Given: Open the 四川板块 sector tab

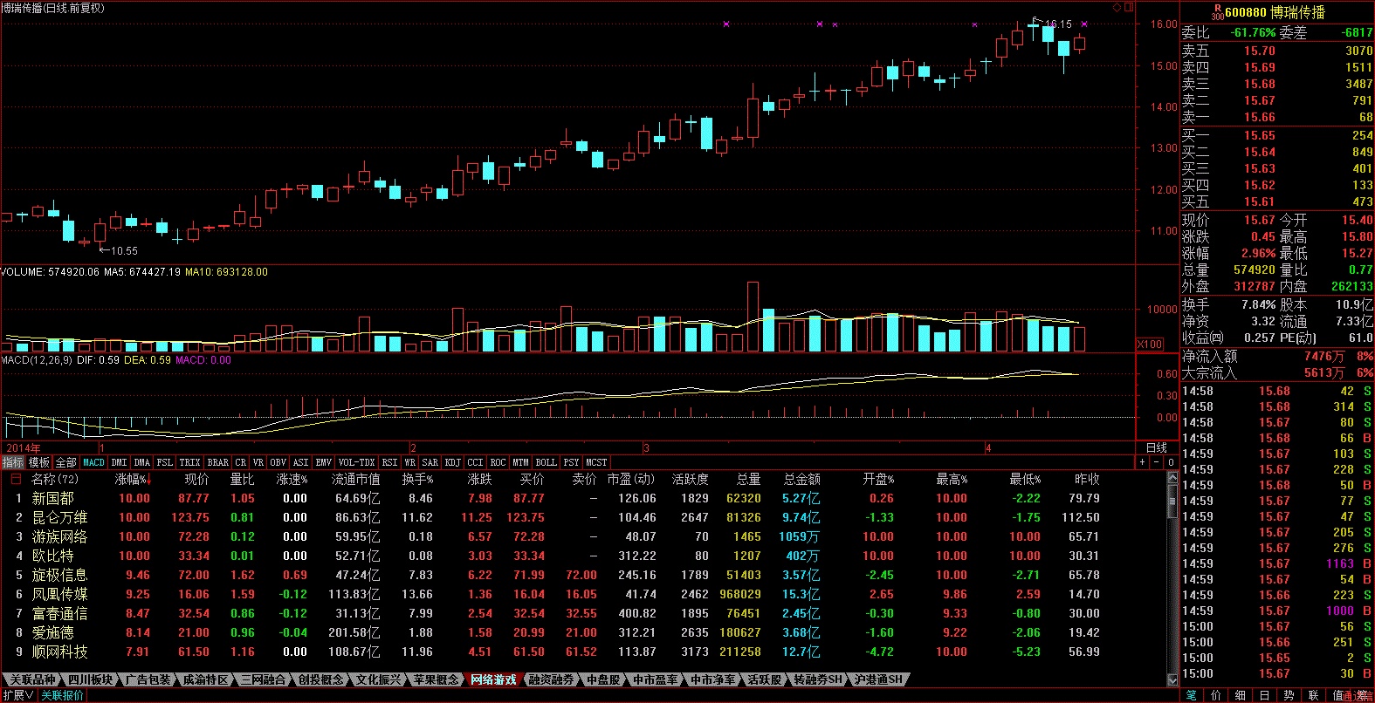Looking at the screenshot, I should pyautogui.click(x=90, y=679).
